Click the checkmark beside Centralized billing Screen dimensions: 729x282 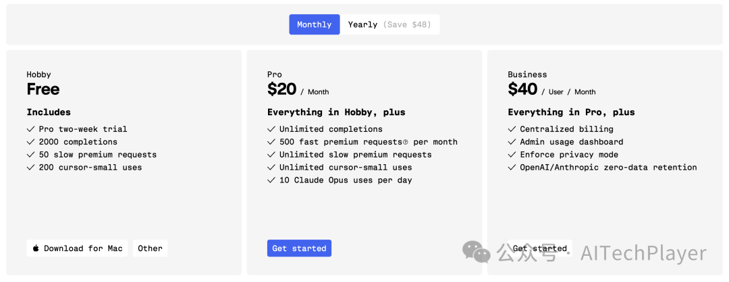point(512,129)
